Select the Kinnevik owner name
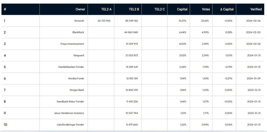Image resolution: width=267 pixels, height=132 pixels. point(79,21)
